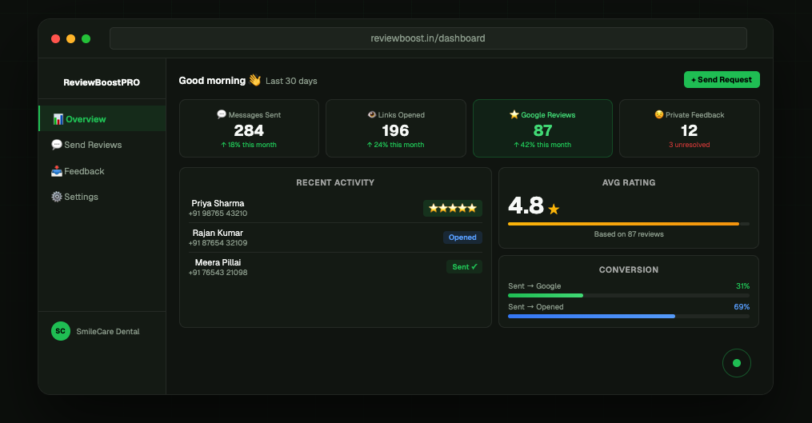This screenshot has width=812, height=423.
Task: Click the Feedback inbox tray icon
Action: [x=57, y=171]
